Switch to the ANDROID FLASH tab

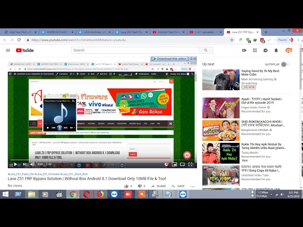57,32
